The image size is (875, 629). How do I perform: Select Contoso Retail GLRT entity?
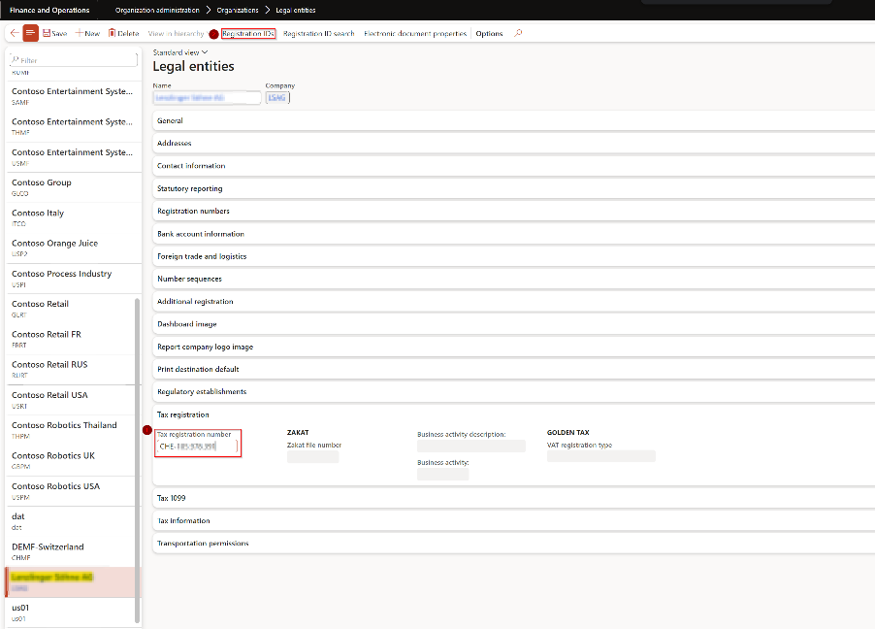(70, 309)
